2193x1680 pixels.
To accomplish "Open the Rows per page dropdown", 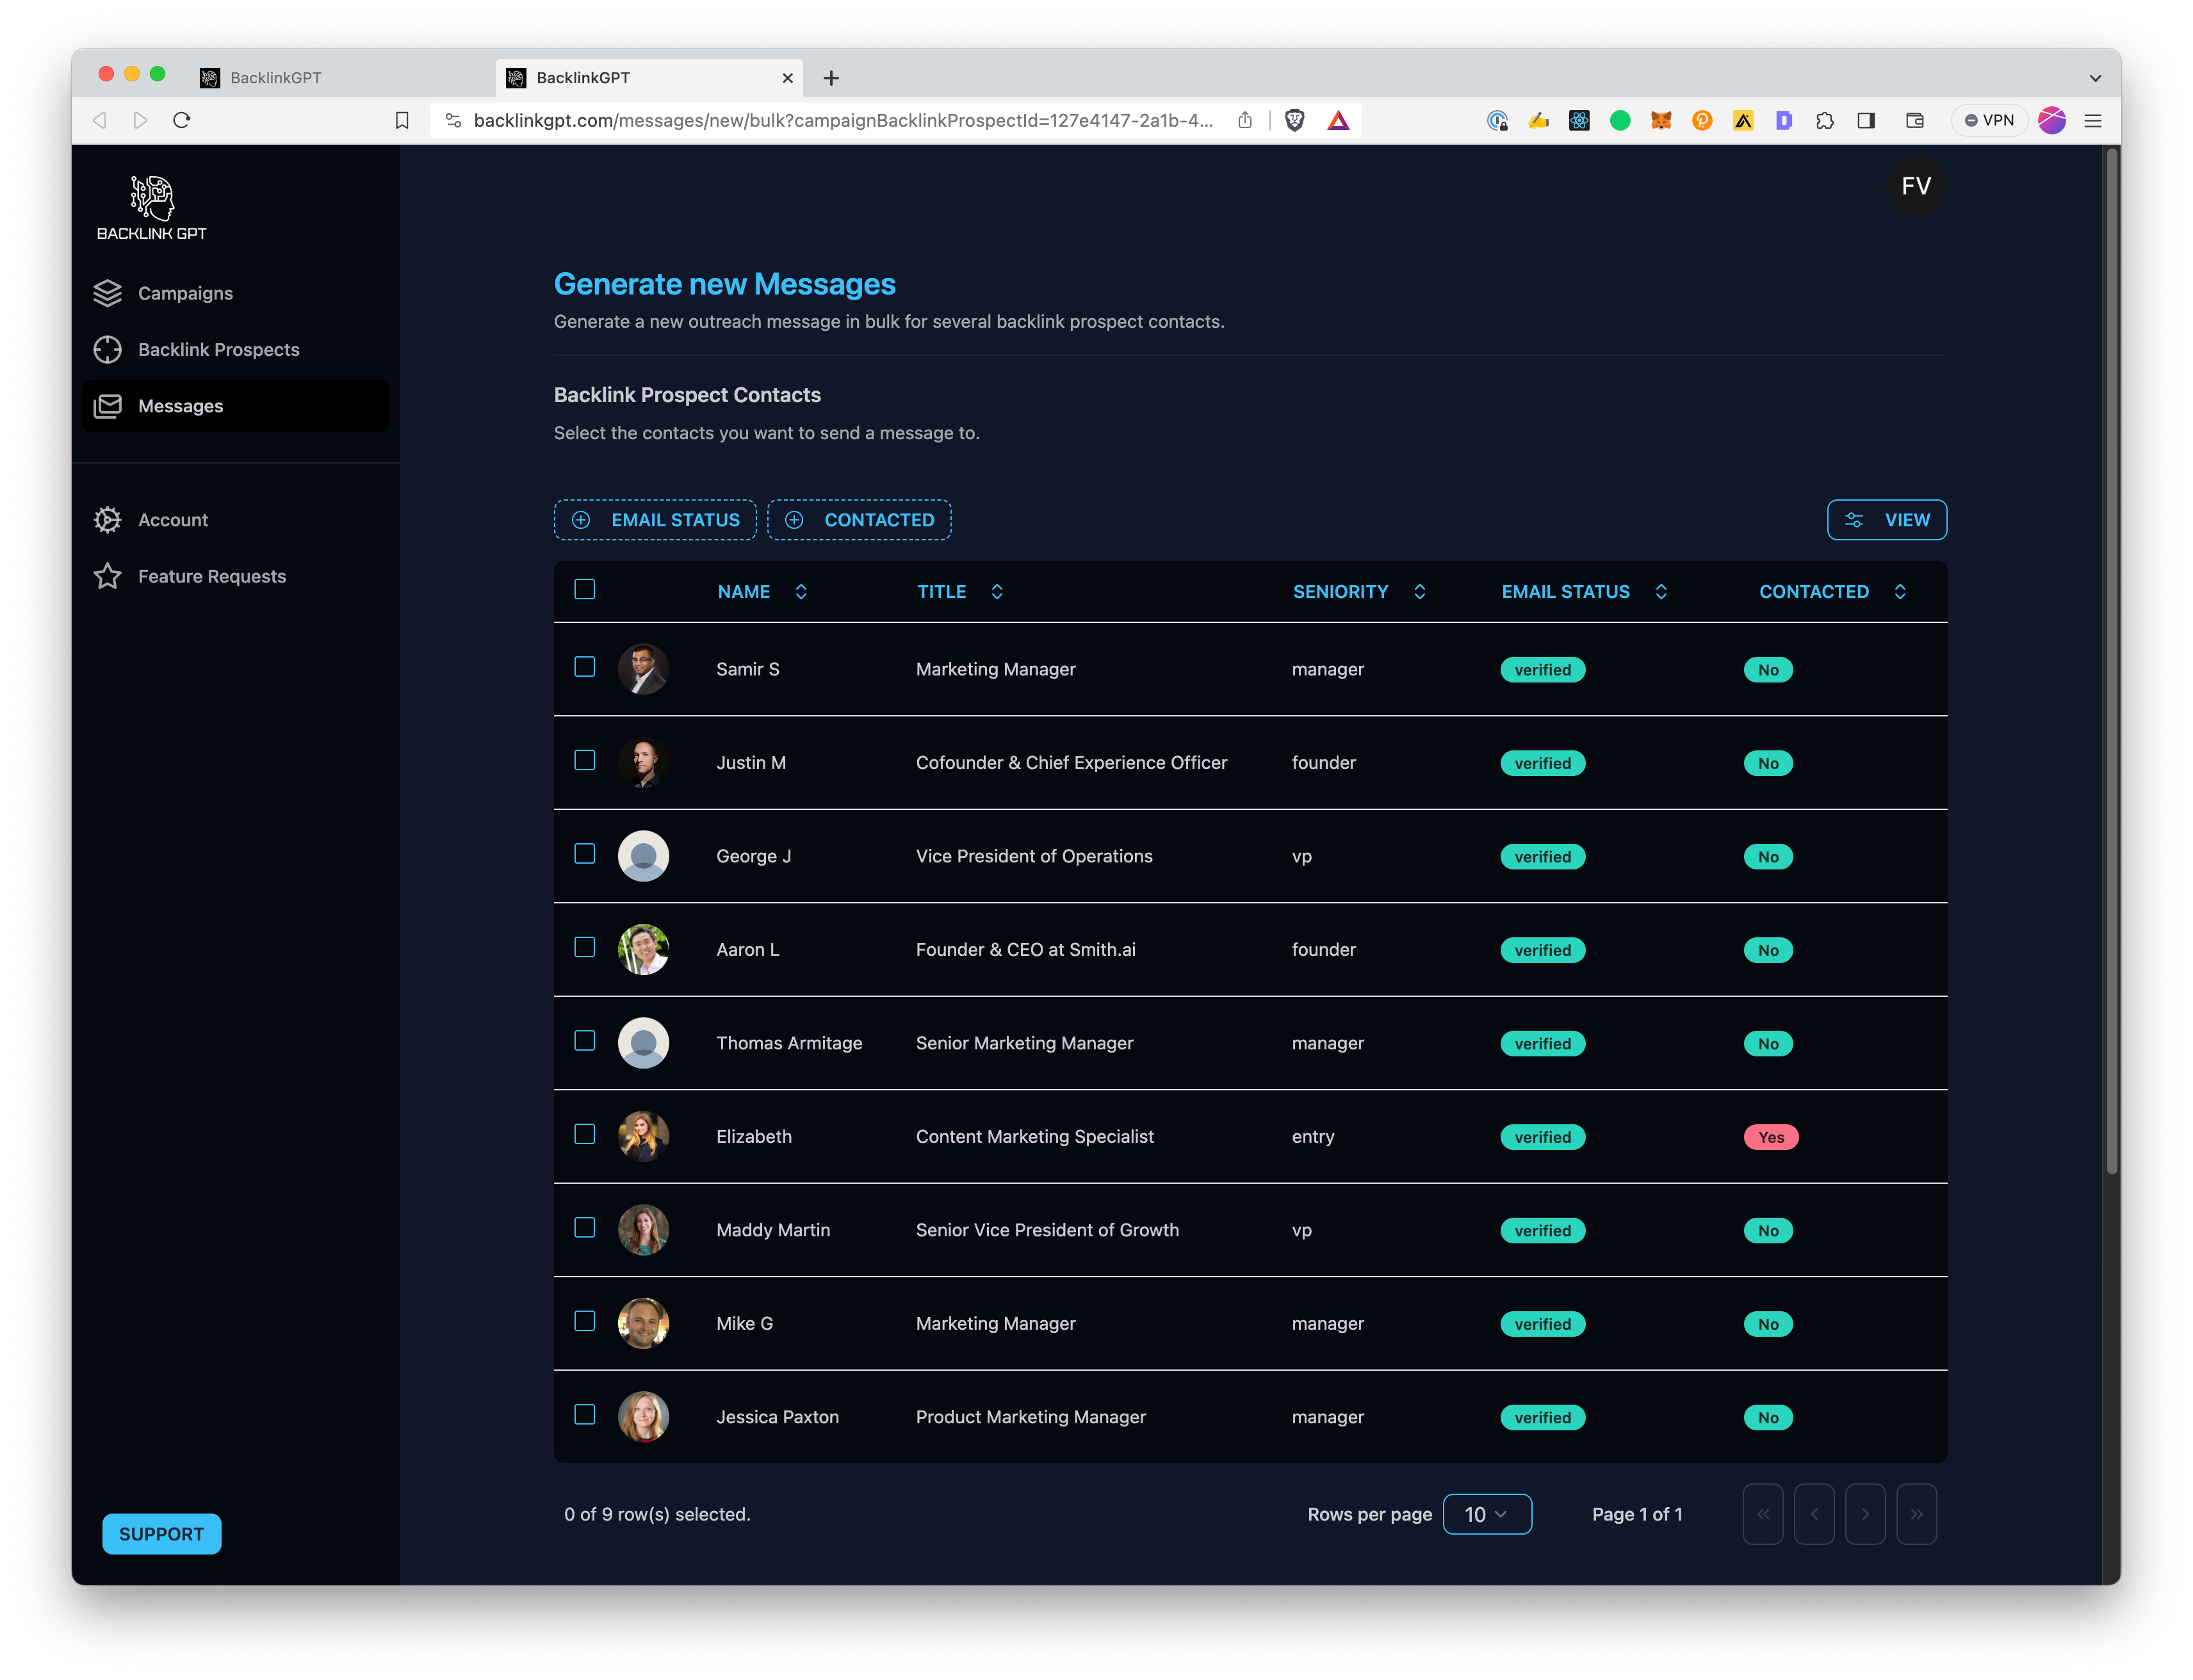I will 1488,1514.
